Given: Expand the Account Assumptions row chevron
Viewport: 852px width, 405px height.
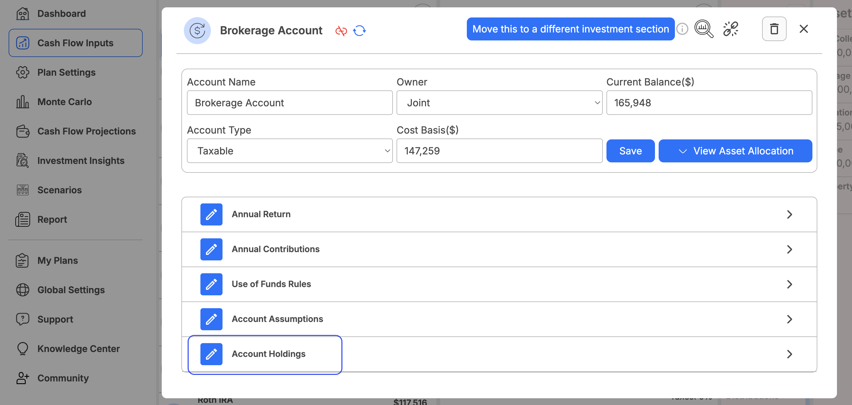Looking at the screenshot, I should [x=789, y=319].
